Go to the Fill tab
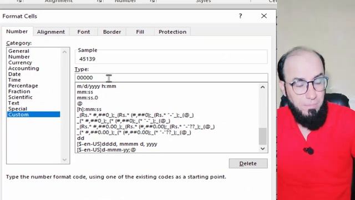 pyautogui.click(x=140, y=32)
